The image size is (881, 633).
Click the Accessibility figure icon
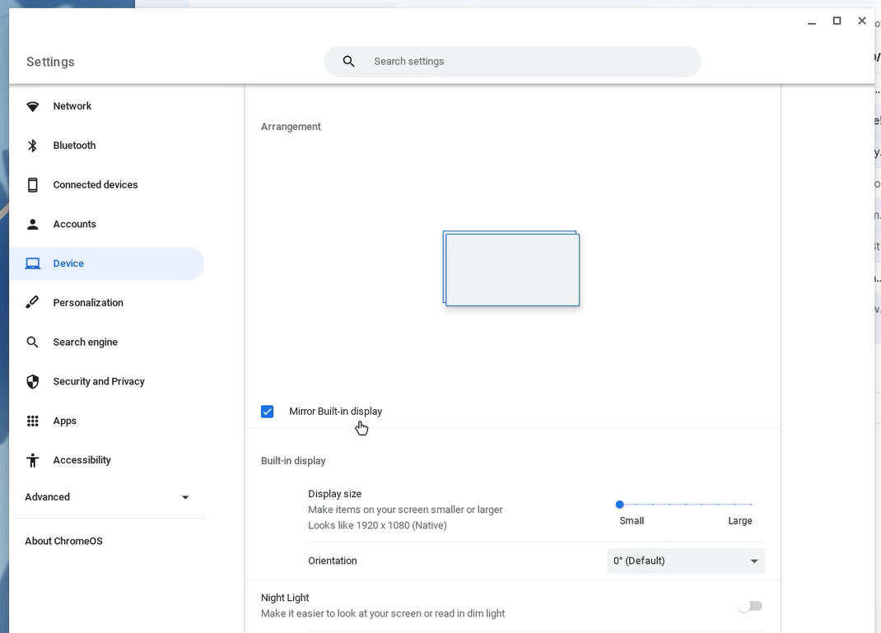click(33, 461)
